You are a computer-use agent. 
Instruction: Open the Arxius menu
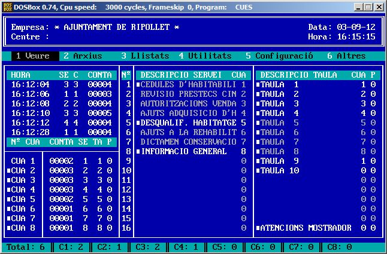pos(83,56)
